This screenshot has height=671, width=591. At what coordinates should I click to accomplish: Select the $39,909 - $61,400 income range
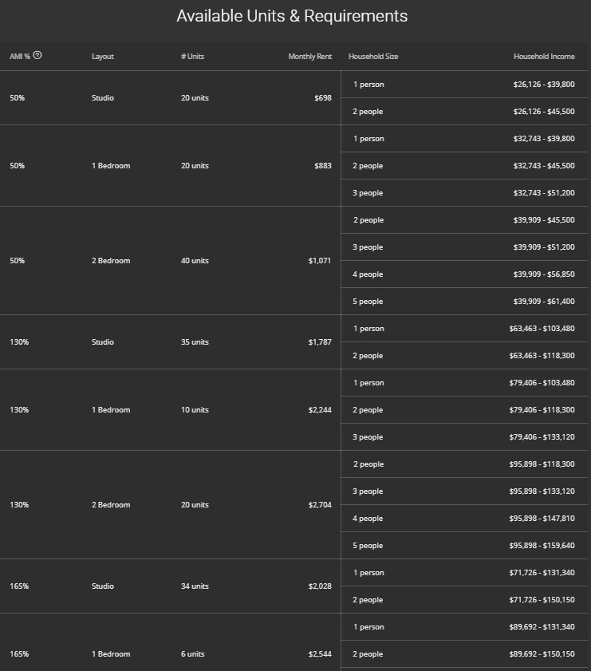(543, 302)
